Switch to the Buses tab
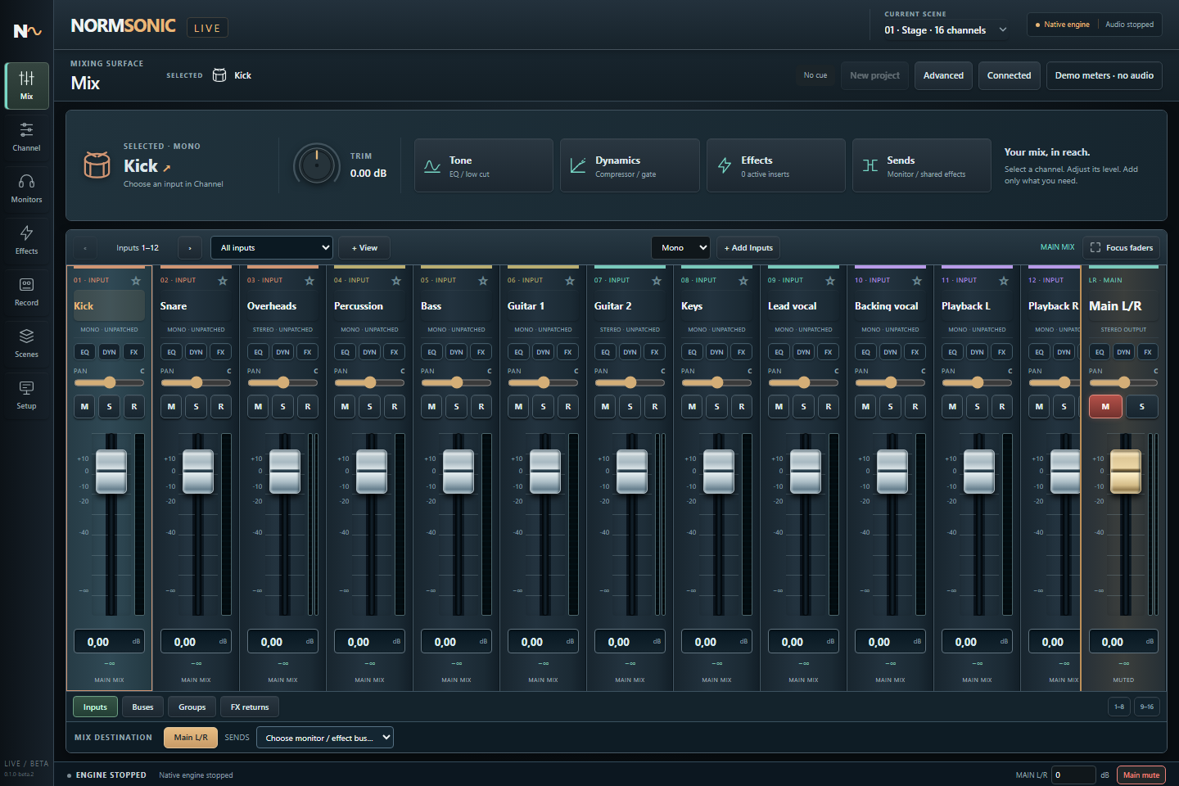The width and height of the screenshot is (1179, 786). [x=143, y=707]
